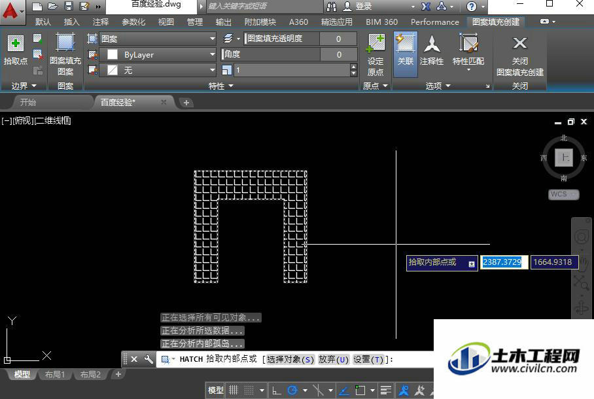Viewport: 594px width, 399px height.
Task: Click 关闭图案填充创建 close hatch creation button
Action: pyautogui.click(x=519, y=55)
